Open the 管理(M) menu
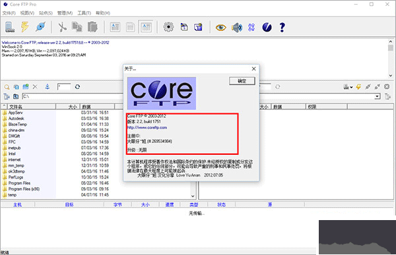The height and width of the screenshot is (255, 396). tap(65, 13)
